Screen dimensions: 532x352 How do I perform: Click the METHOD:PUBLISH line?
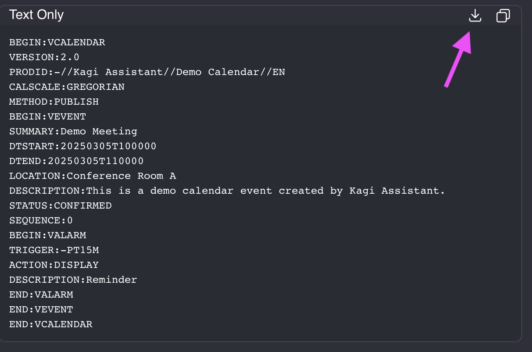[x=54, y=102]
